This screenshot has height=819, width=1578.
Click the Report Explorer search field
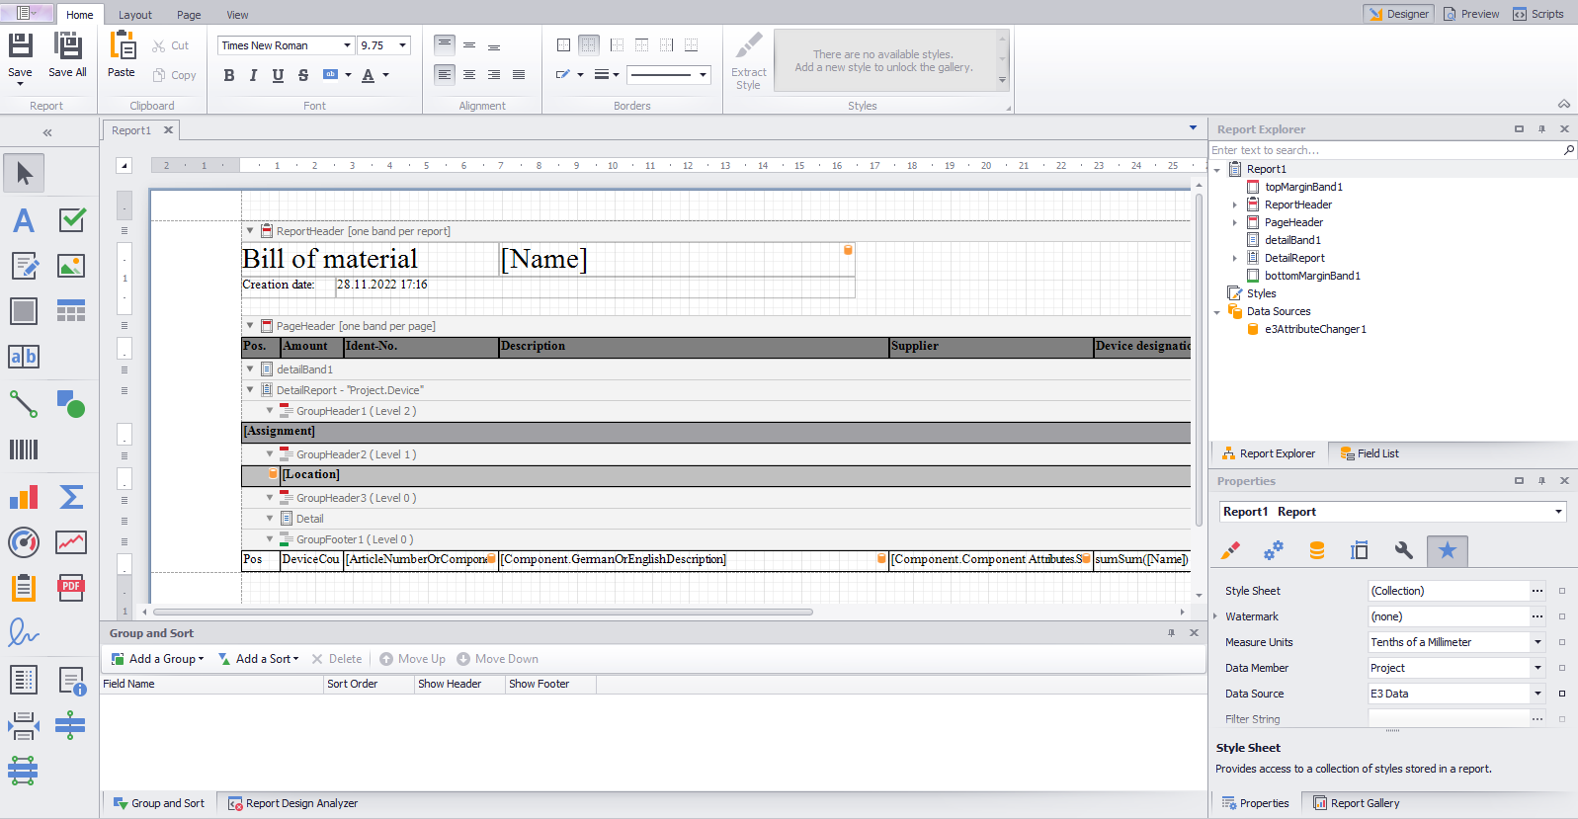click(x=1383, y=150)
